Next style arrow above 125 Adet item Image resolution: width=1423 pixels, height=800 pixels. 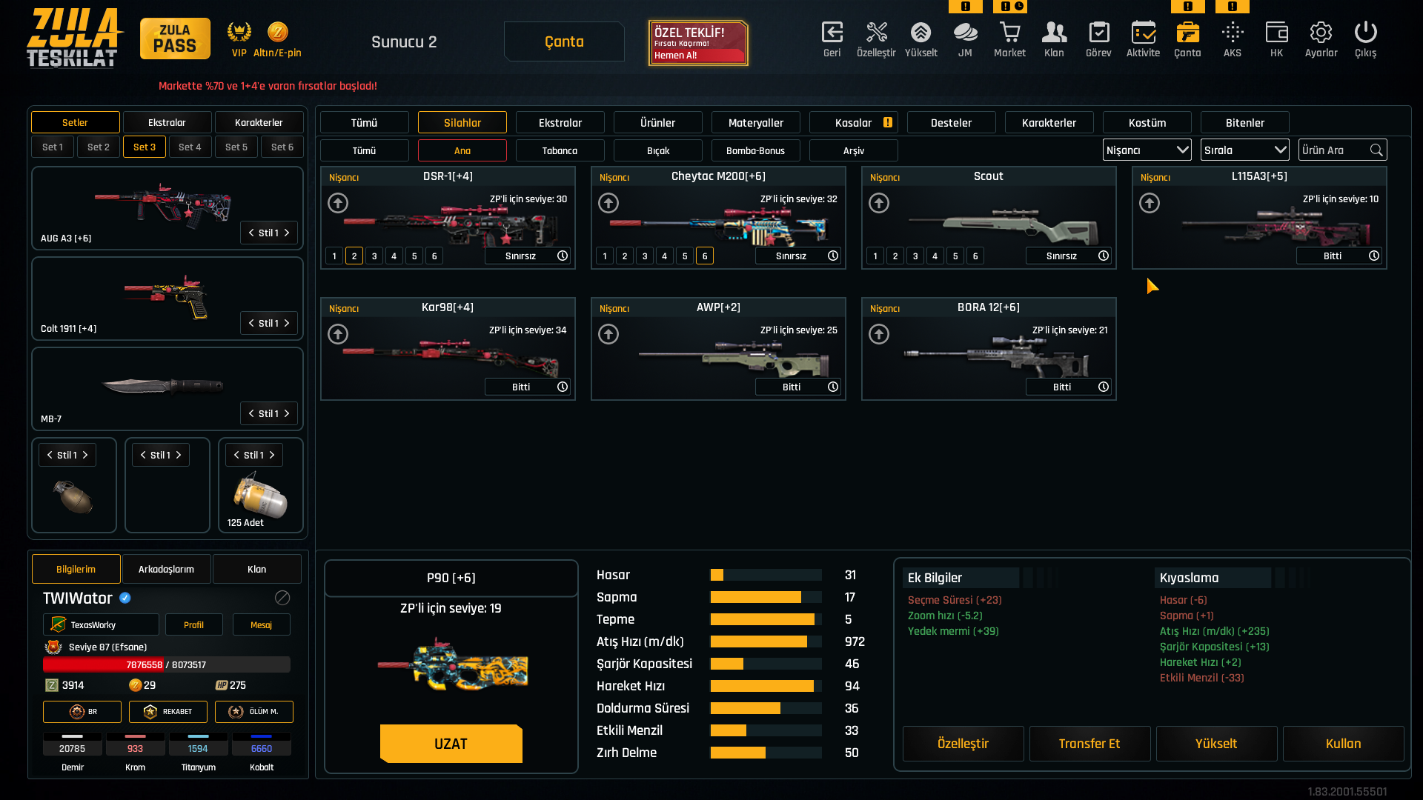point(272,455)
